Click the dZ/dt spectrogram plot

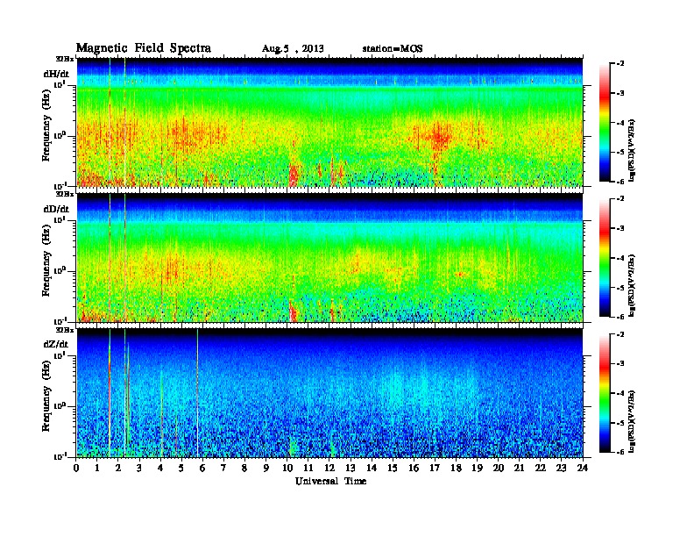click(329, 393)
